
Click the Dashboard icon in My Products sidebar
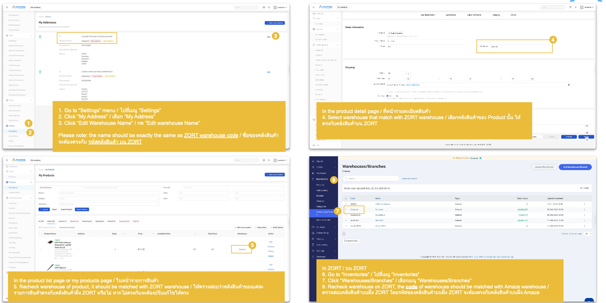coord(7,167)
